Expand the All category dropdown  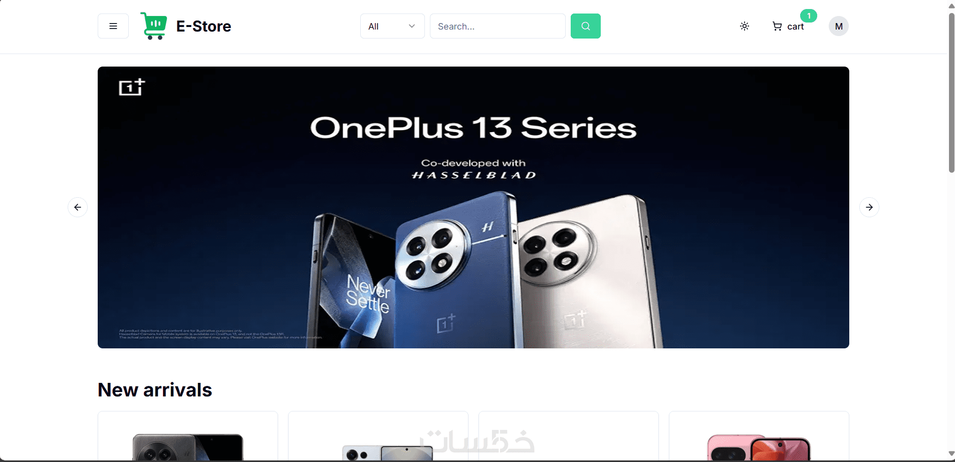(392, 26)
